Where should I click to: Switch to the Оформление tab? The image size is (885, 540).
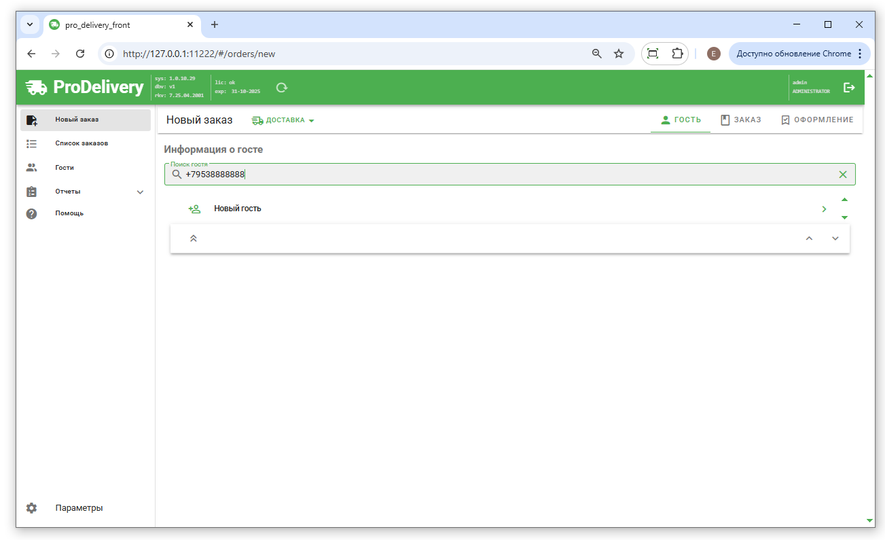(817, 120)
